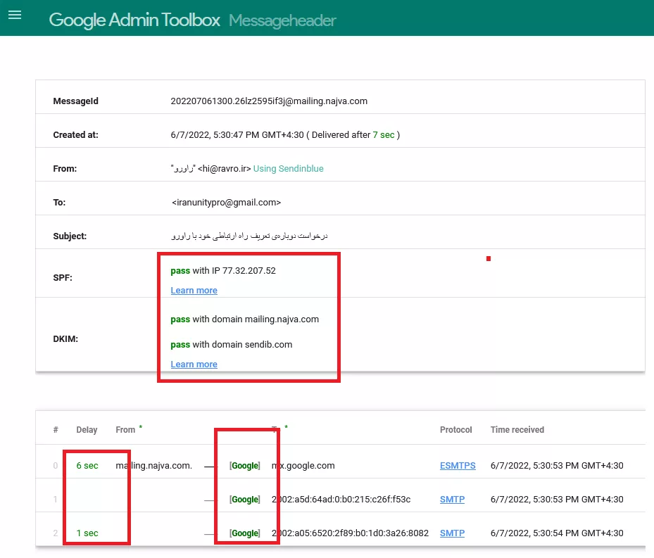Select the iranunitypro@gmail.com recipient address
654x558 pixels.
pos(227,202)
